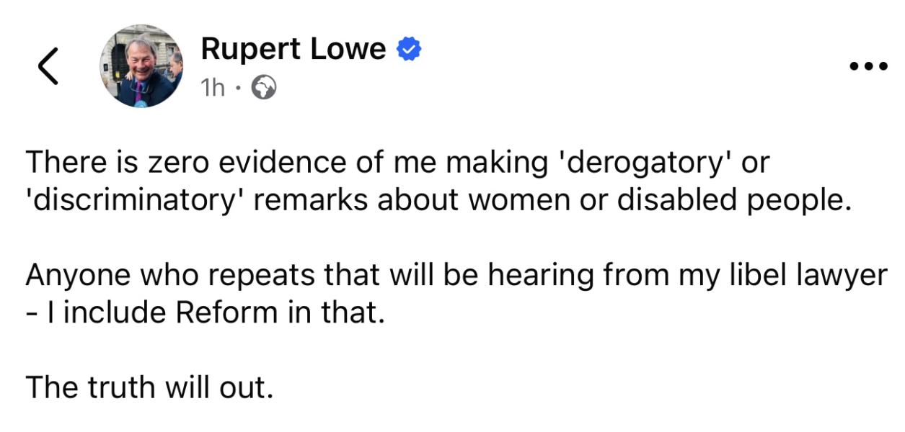Click the blue verified badge
The width and height of the screenshot is (905, 432).
pos(410,50)
